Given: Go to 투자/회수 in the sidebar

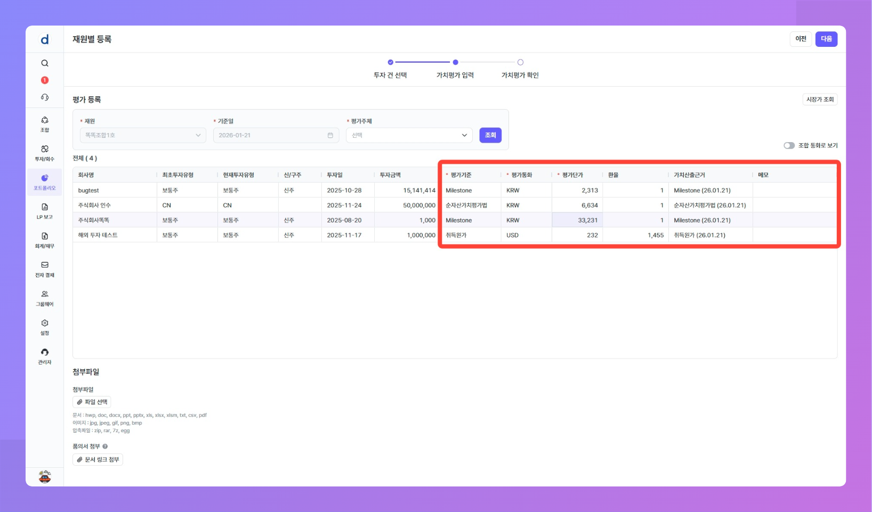Looking at the screenshot, I should pos(45,153).
